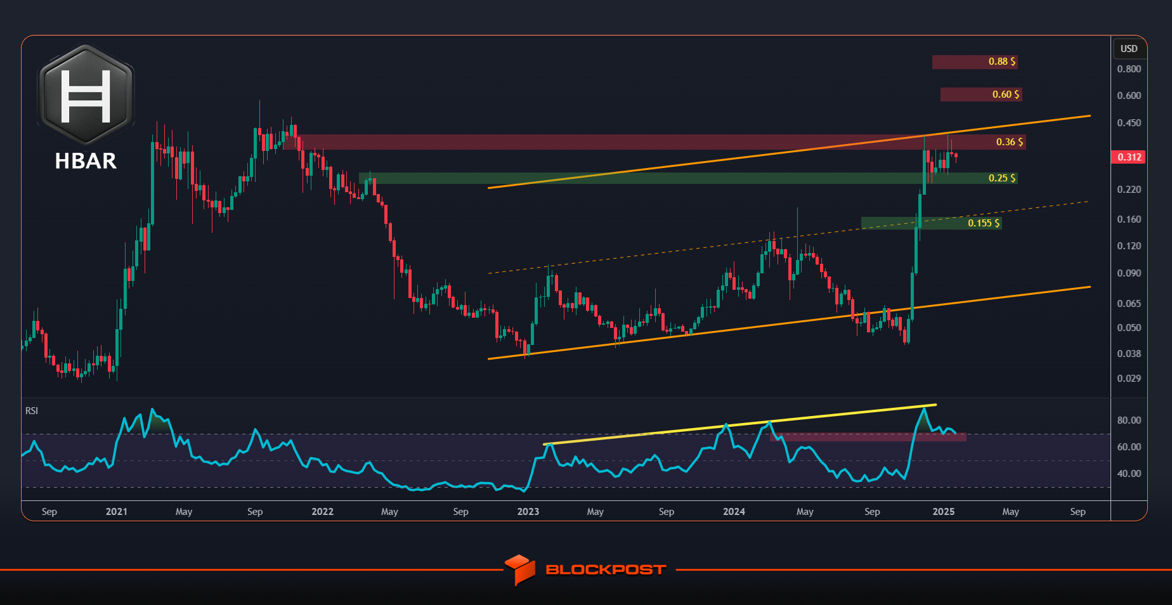1172x605 pixels.
Task: Click the 0.155 $ support zone label
Action: [x=984, y=223]
